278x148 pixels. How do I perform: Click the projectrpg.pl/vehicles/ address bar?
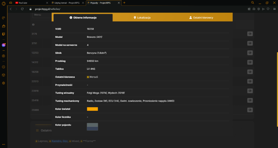coord(48,9)
